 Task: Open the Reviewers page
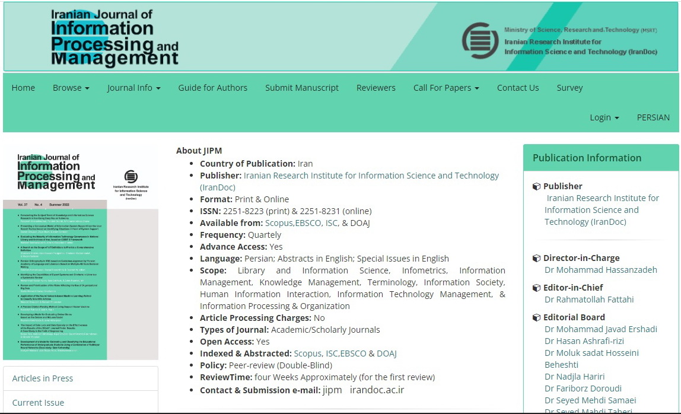376,88
